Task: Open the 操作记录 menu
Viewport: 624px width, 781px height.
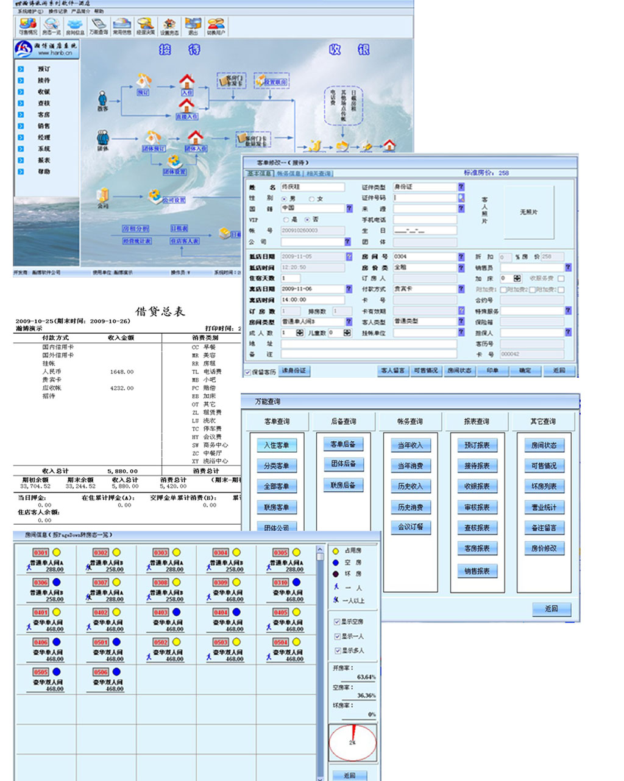Action: (58, 11)
